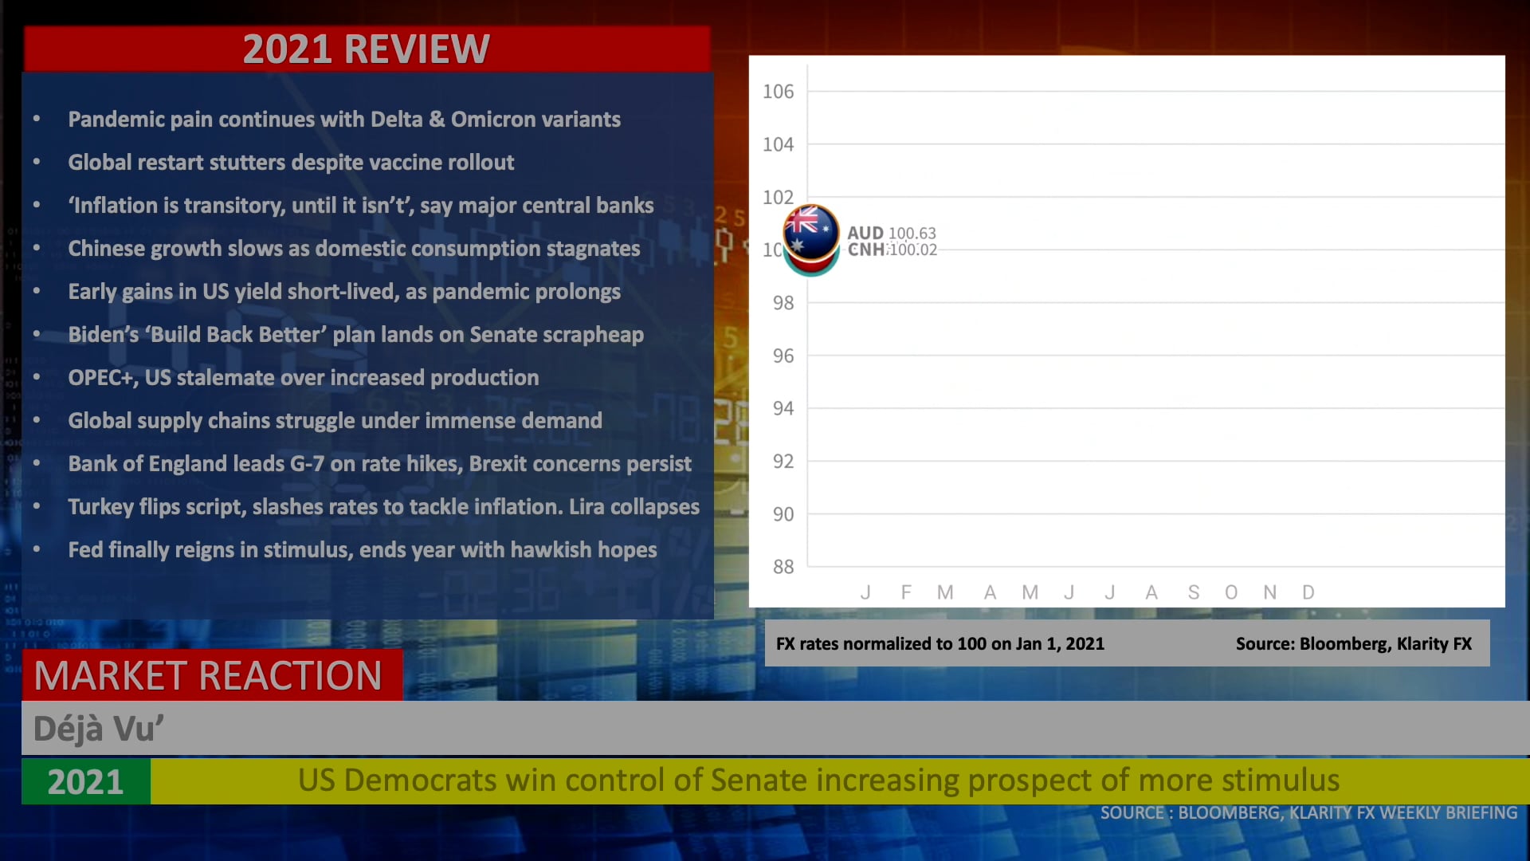Click the FX rates normalized caption
Image resolution: width=1530 pixels, height=861 pixels.
pos(940,643)
